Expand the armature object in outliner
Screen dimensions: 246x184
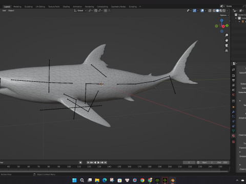(x=239, y=21)
